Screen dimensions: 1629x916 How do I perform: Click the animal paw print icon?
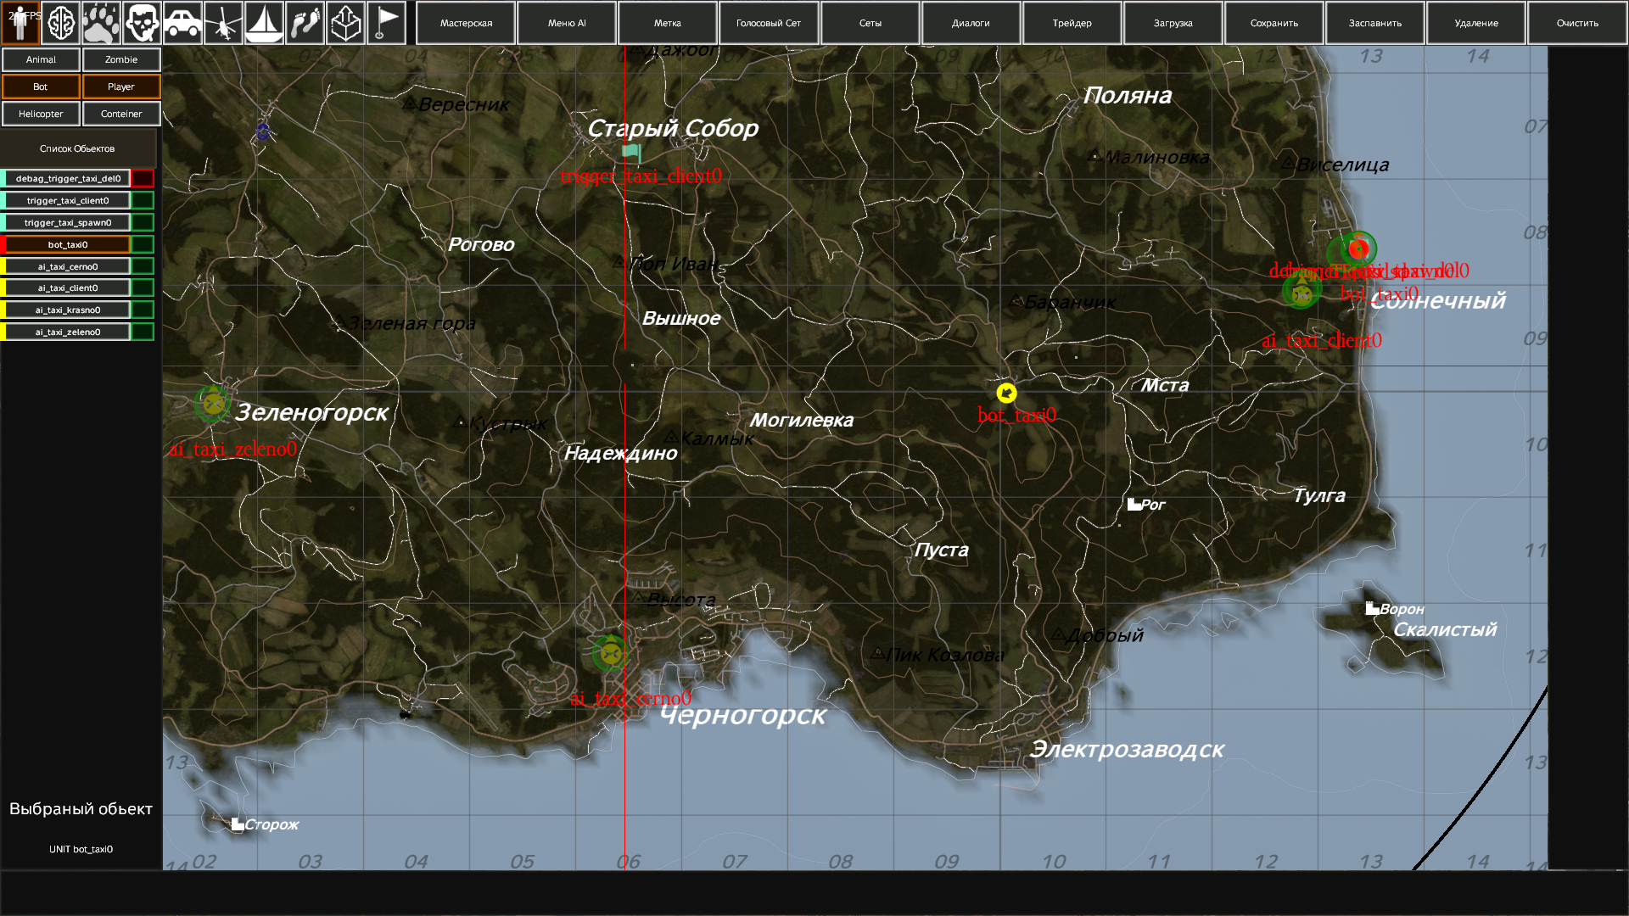[x=102, y=23]
